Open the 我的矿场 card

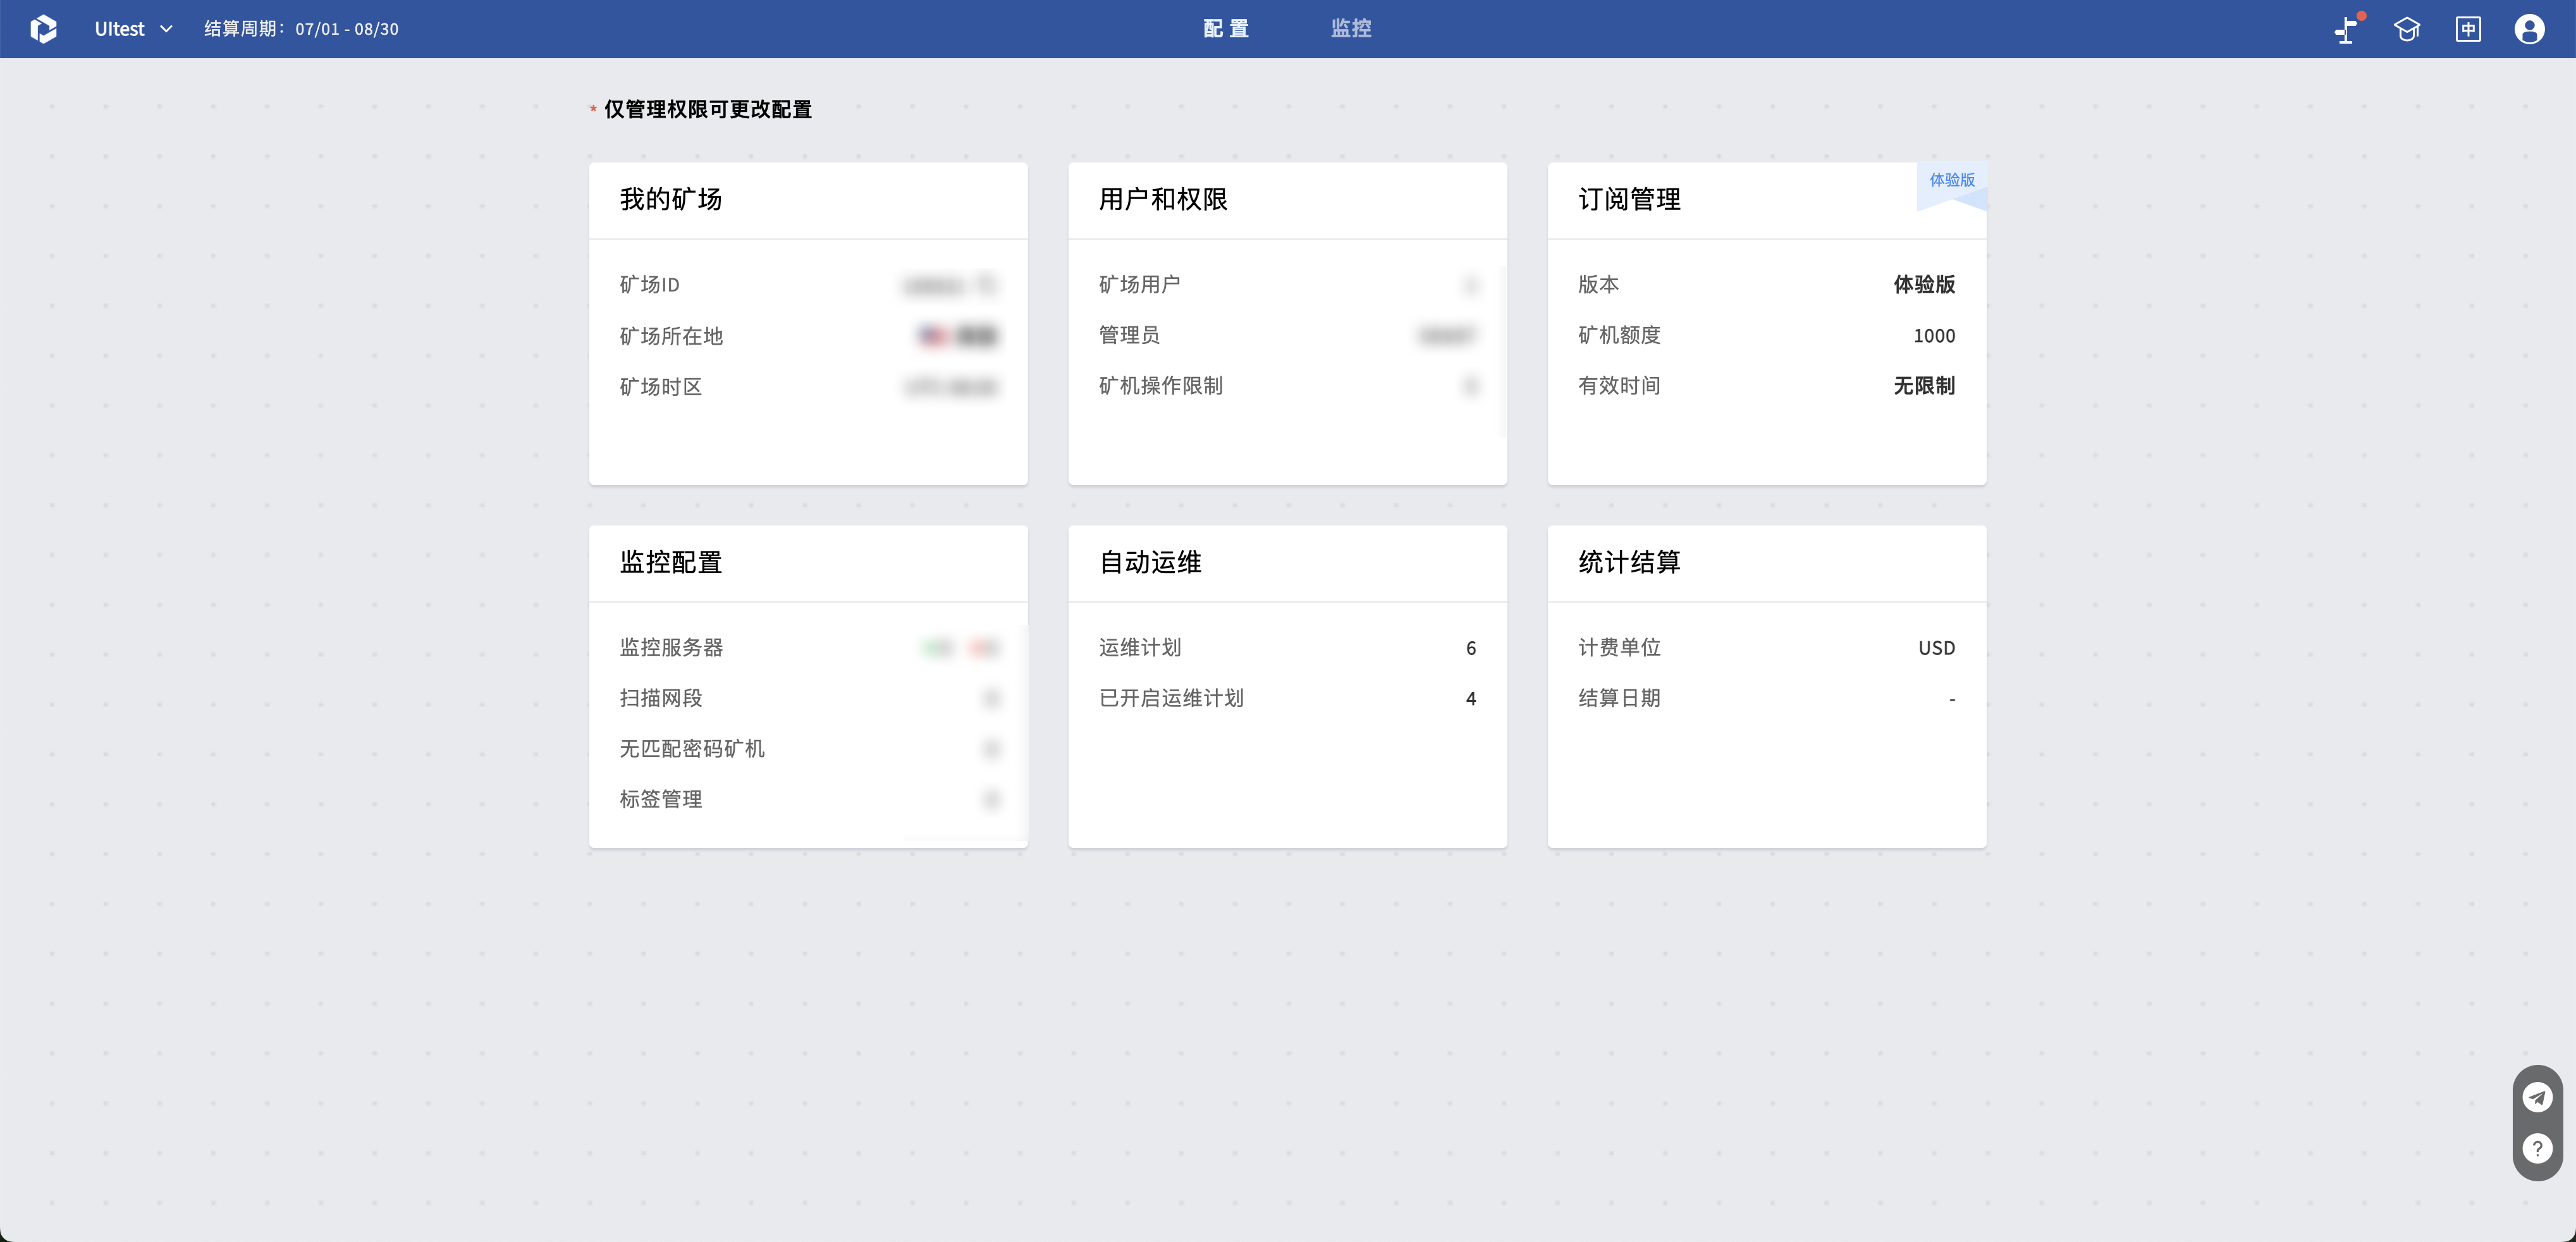coord(808,324)
